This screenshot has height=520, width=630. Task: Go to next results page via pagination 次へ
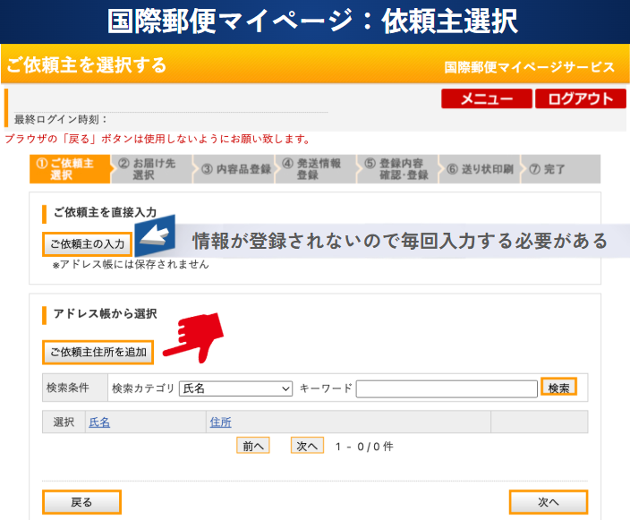[307, 446]
